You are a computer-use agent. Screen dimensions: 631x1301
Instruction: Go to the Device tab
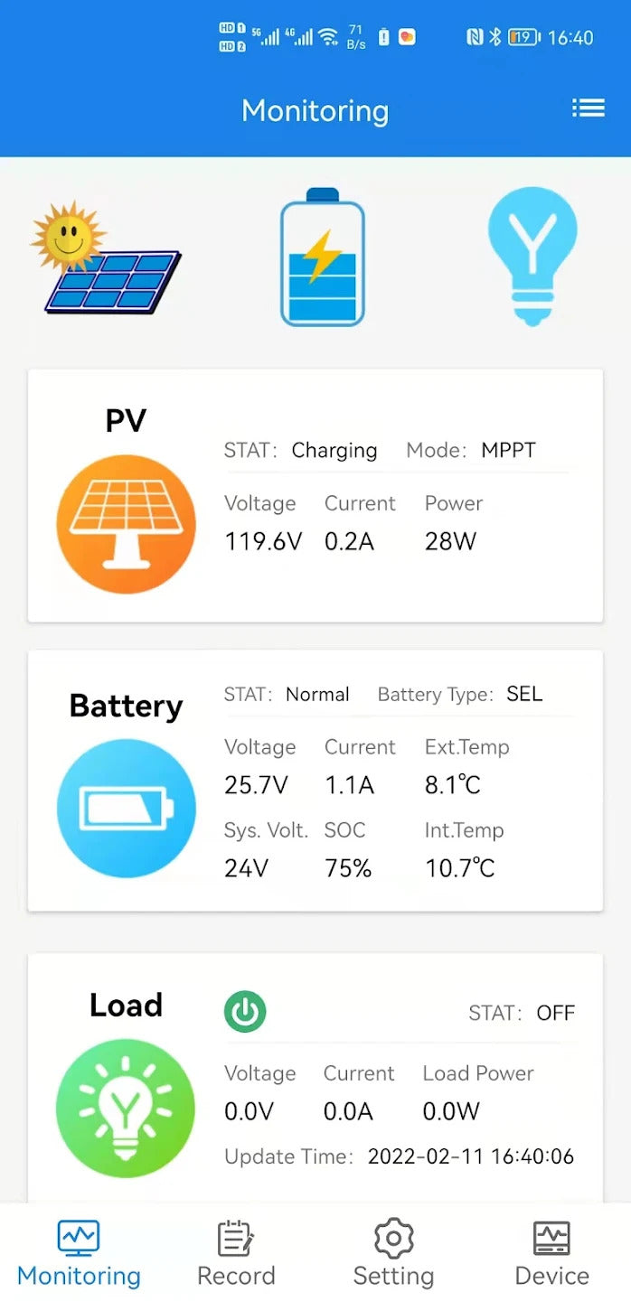click(551, 1253)
